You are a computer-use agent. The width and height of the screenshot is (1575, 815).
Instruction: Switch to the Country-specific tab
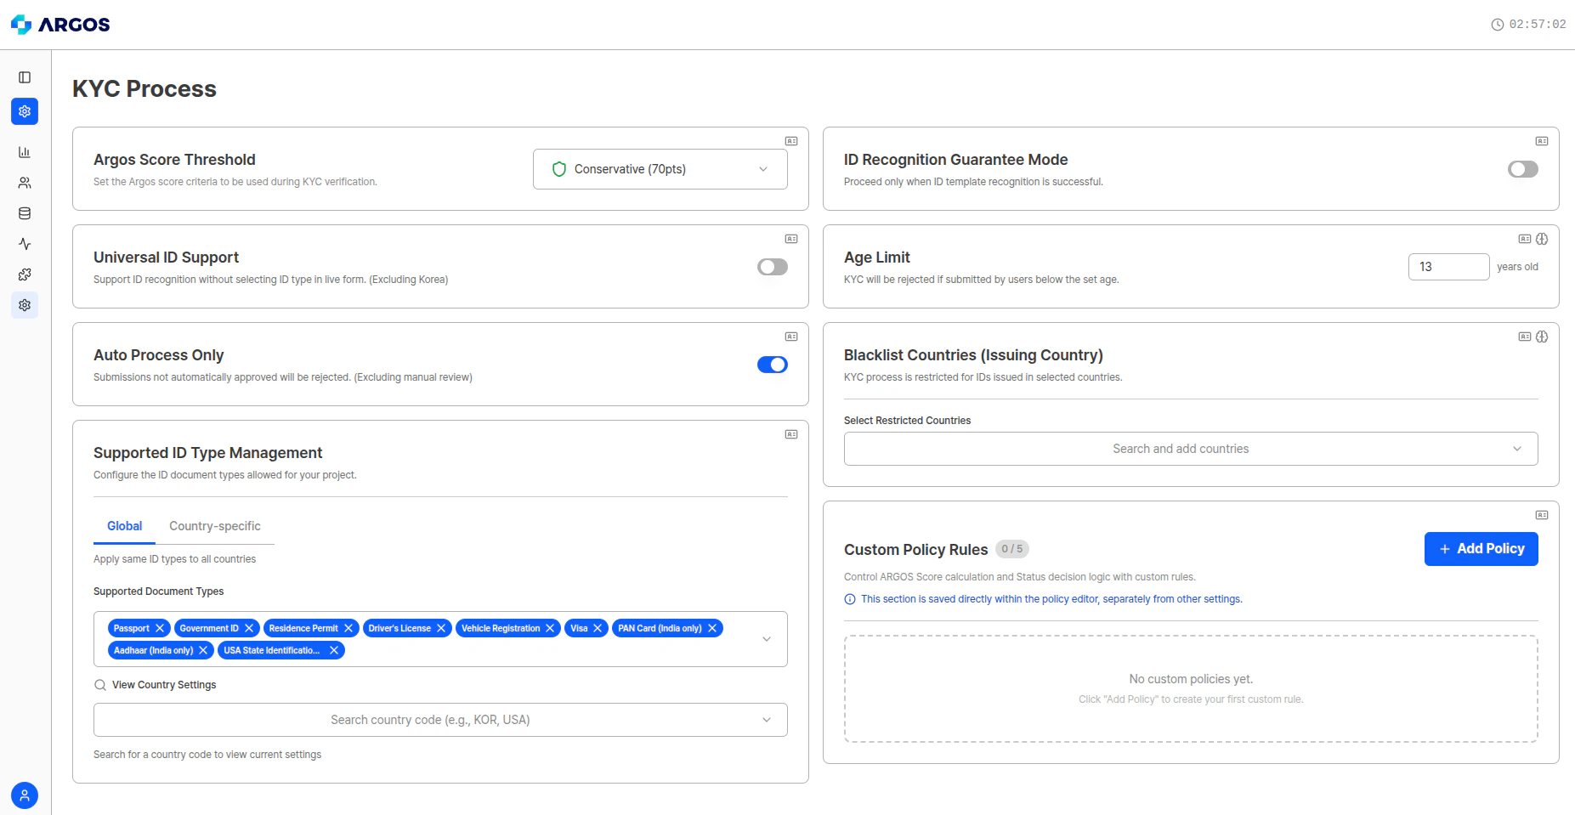coord(214,526)
